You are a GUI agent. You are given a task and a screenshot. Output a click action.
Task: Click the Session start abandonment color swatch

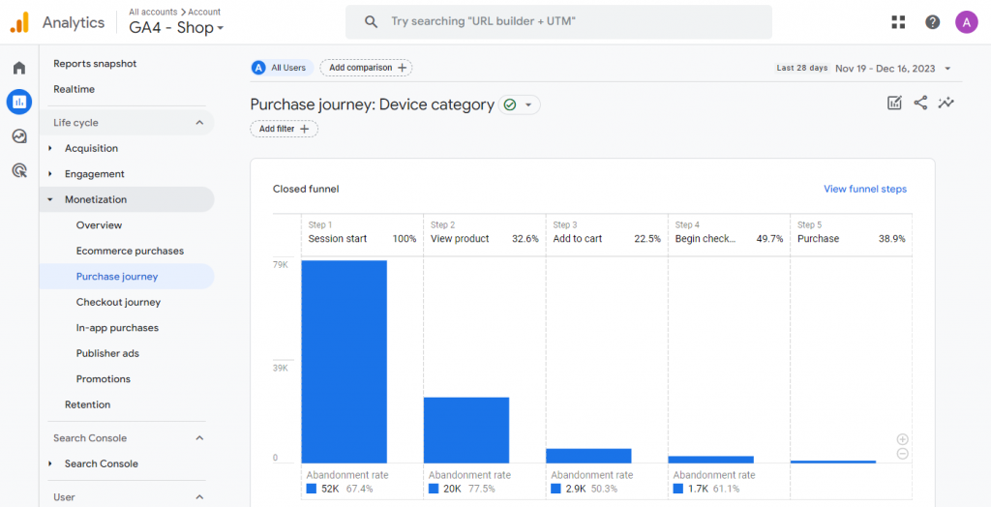tap(312, 489)
